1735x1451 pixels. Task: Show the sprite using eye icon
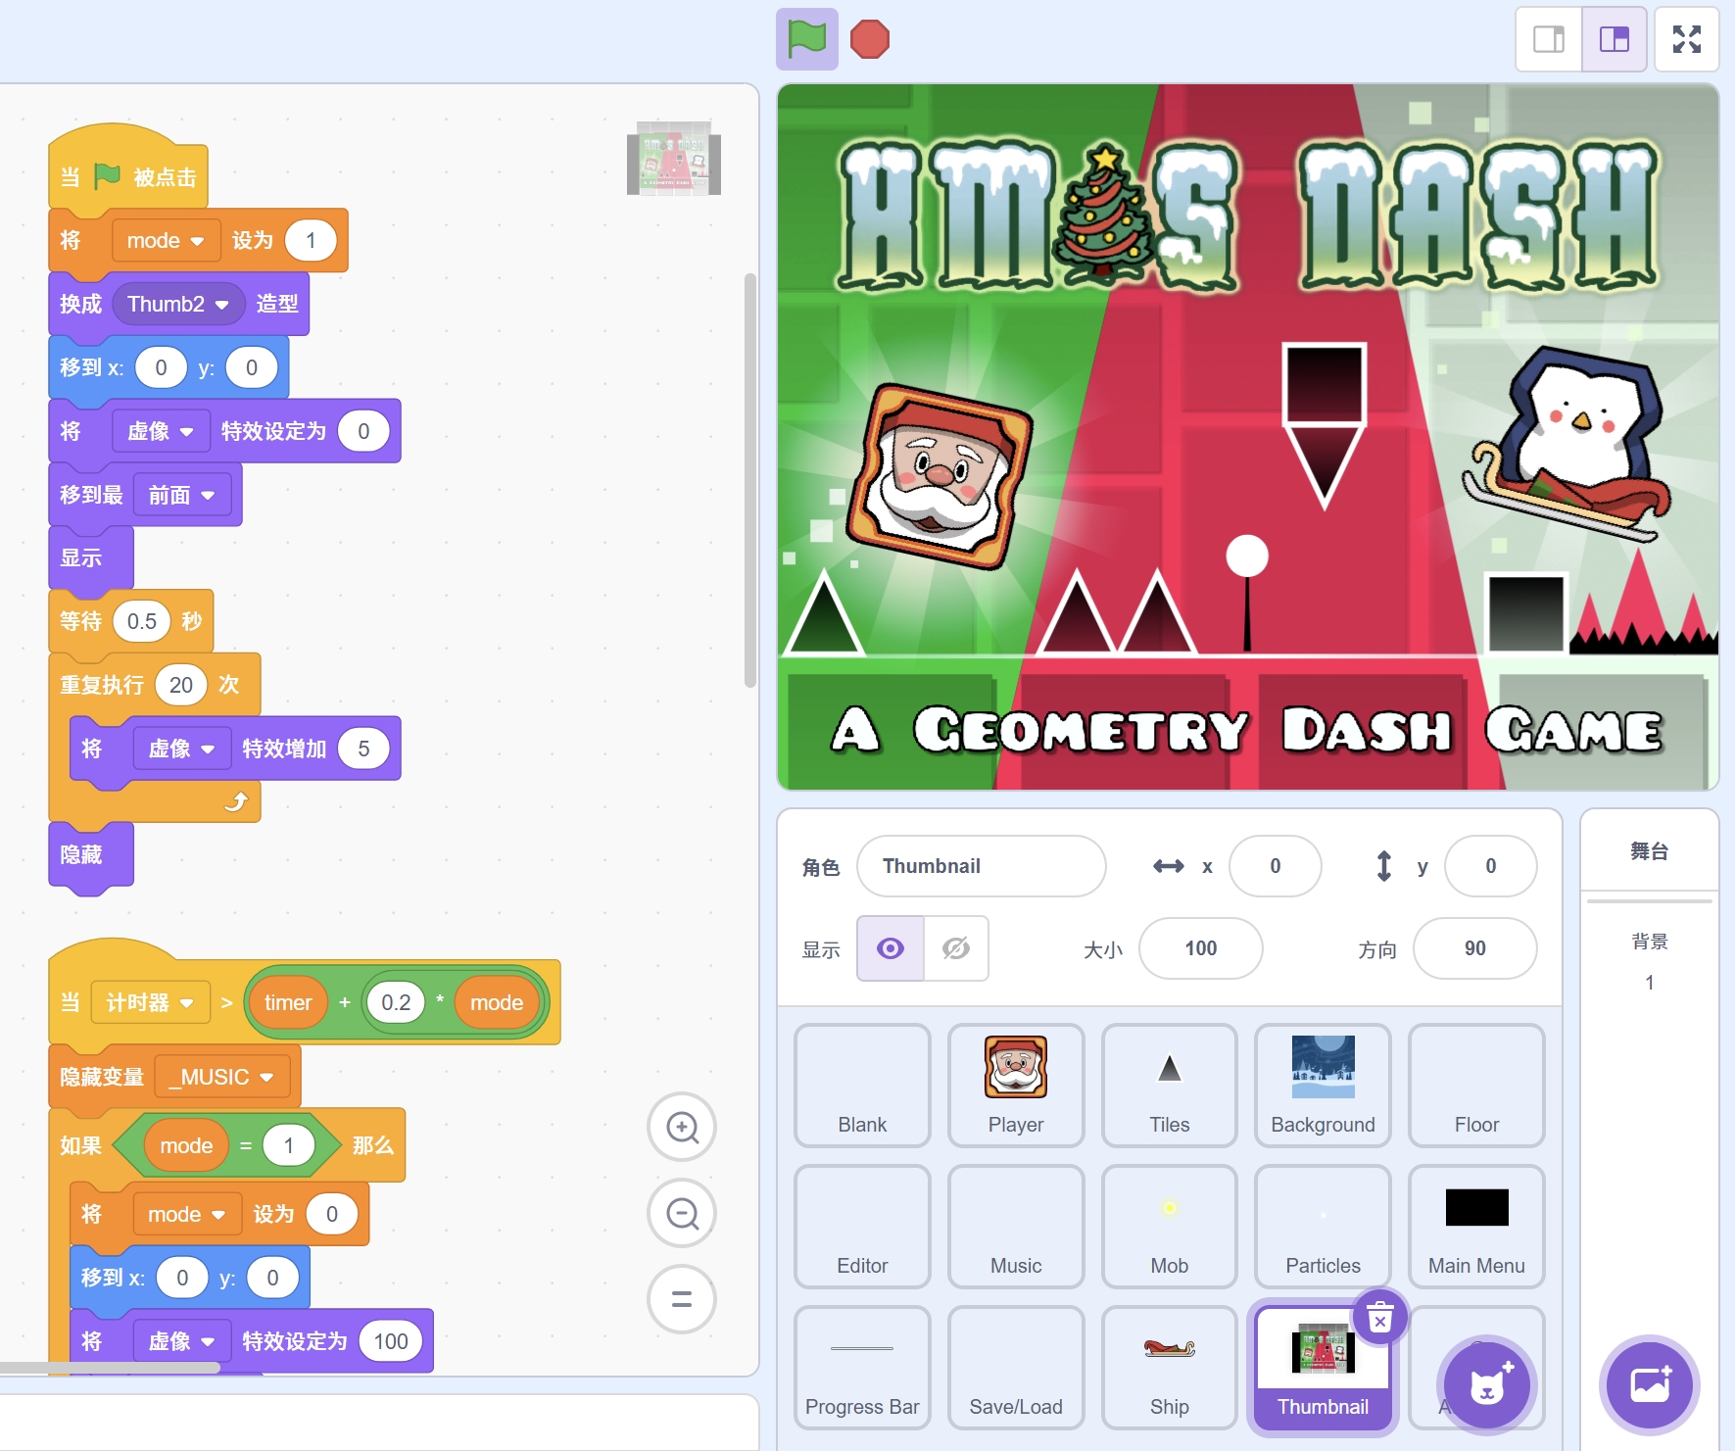890,948
